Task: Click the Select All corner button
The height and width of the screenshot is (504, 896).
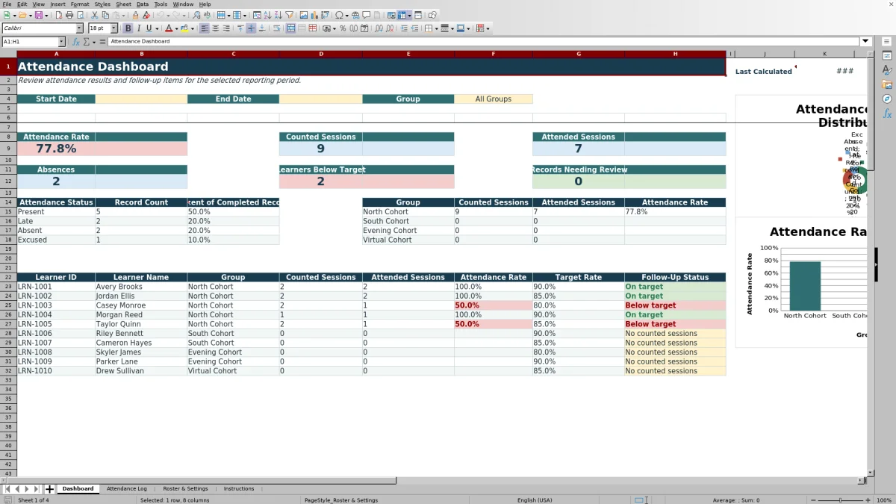Action: [8, 54]
